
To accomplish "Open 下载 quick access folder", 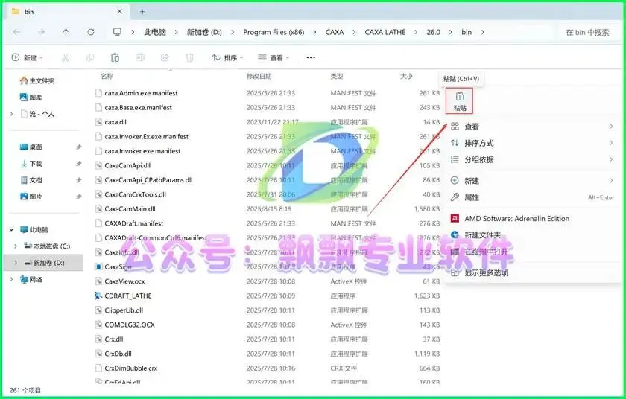I will click(x=31, y=164).
